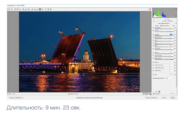Select the Создать (New) radio button
The height and width of the screenshot is (122, 187).
[x=154, y=26]
